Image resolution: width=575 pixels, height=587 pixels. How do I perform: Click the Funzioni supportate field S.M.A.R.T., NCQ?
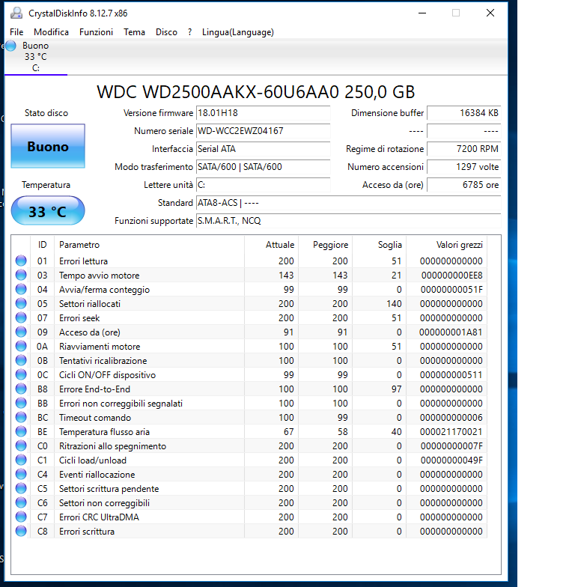coord(349,221)
